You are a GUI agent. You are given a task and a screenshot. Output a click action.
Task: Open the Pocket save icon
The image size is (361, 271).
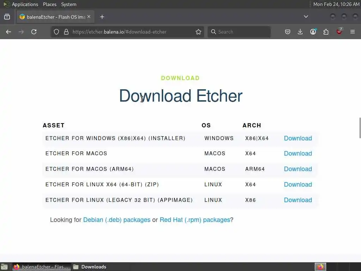pyautogui.click(x=288, y=32)
